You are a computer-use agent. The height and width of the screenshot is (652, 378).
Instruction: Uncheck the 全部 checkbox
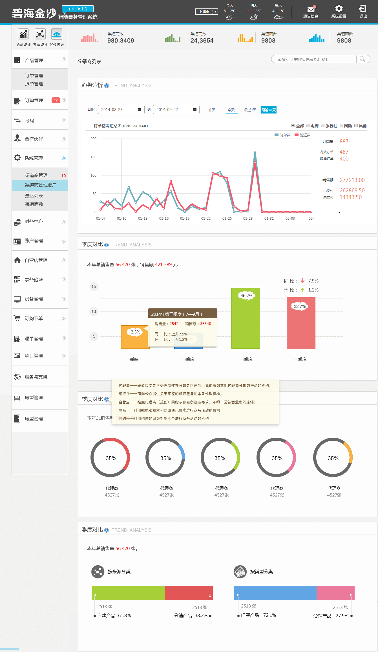click(x=293, y=126)
